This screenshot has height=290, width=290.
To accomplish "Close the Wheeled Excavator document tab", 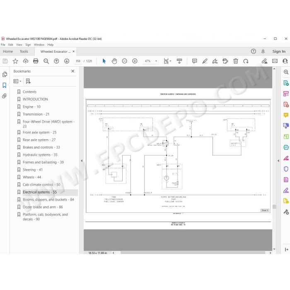I will 74,51.
